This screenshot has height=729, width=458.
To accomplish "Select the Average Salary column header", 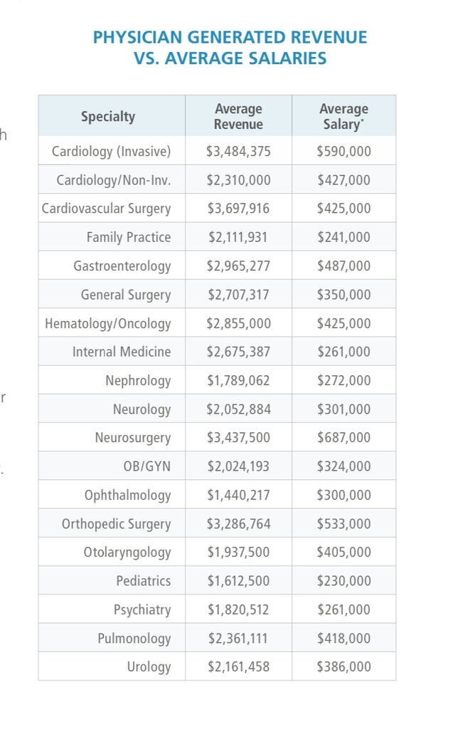I will tap(343, 117).
